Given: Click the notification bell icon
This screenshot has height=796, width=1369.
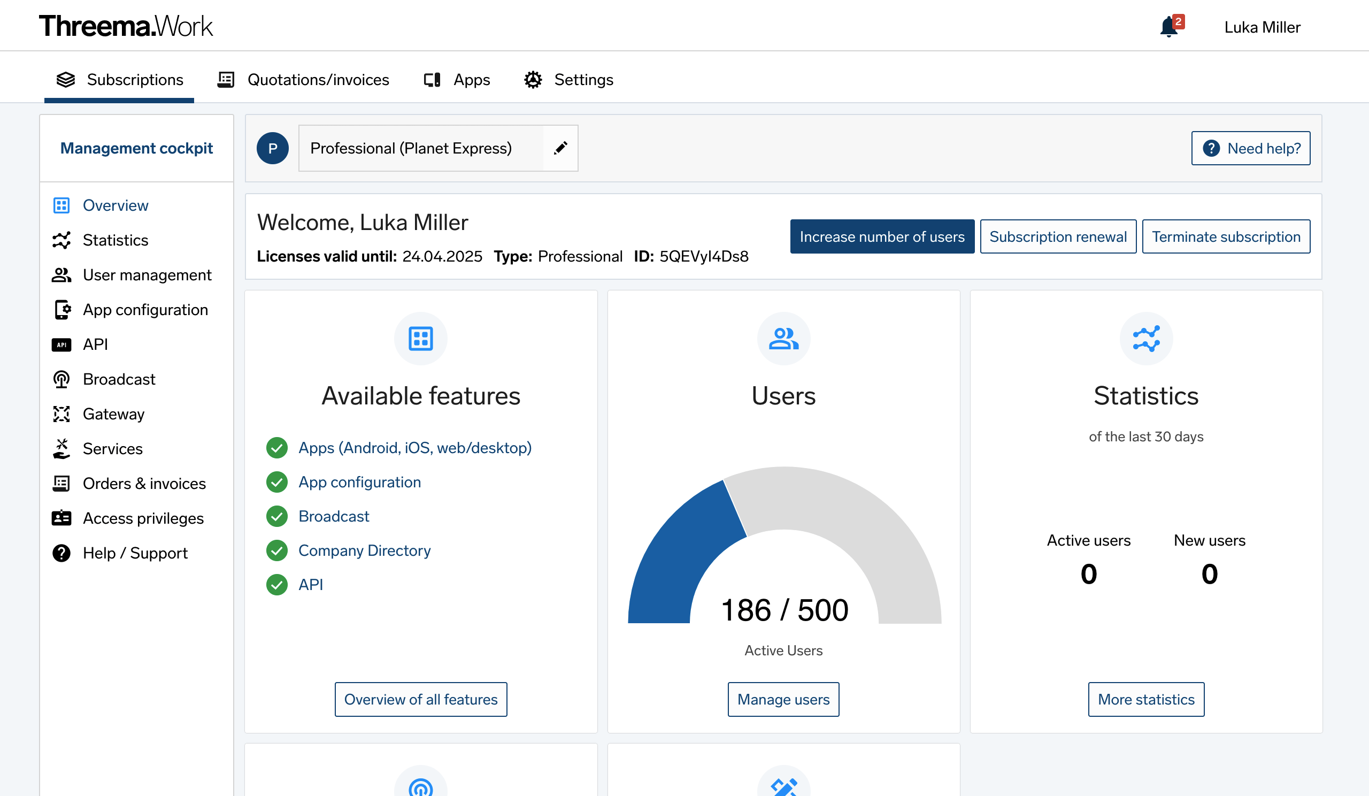Looking at the screenshot, I should [x=1171, y=26].
